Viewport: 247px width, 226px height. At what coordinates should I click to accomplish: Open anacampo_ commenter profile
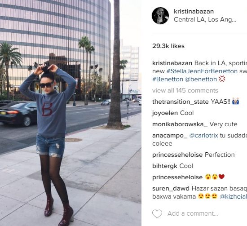click(170, 136)
